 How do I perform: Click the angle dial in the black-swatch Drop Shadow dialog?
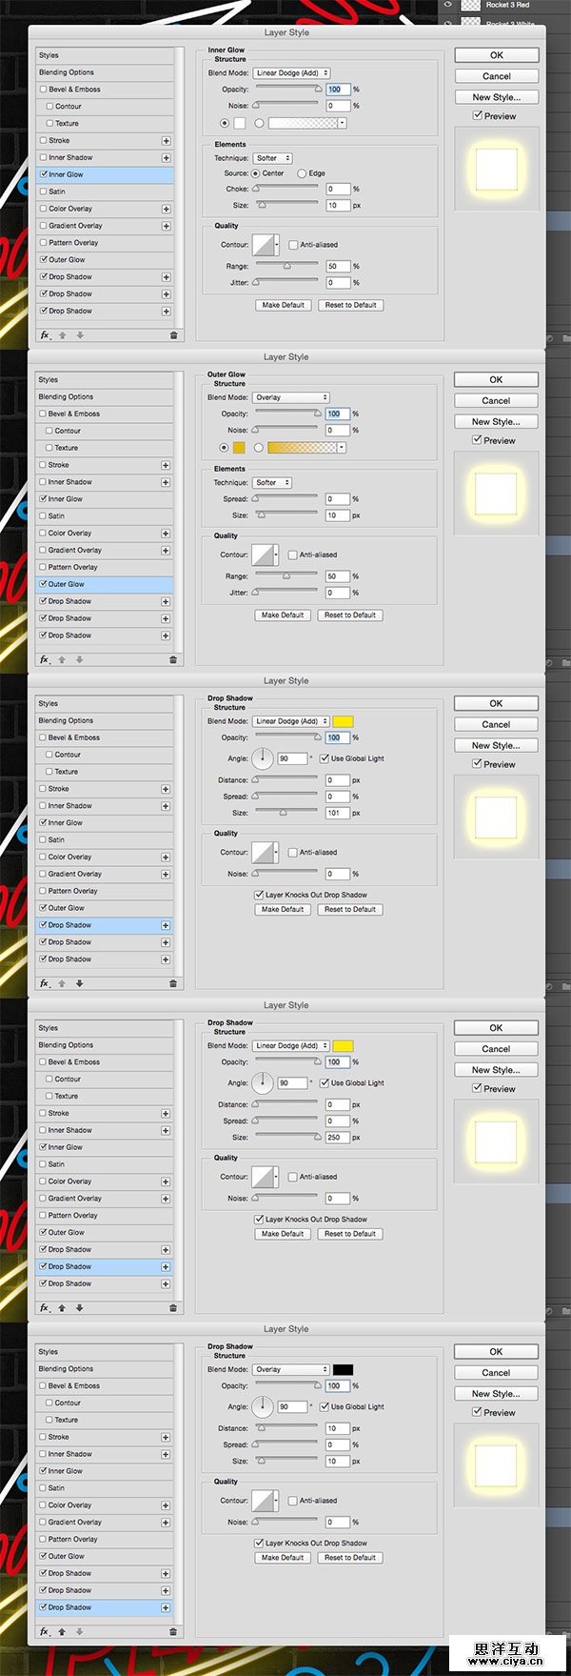[x=262, y=1406]
